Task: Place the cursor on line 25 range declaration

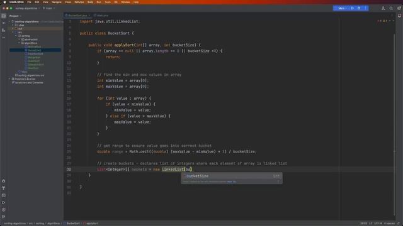Action: pos(176,152)
